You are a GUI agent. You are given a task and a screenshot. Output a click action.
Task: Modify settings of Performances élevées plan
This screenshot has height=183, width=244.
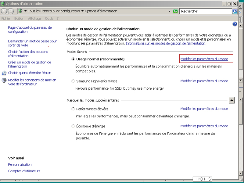[x=204, y=109]
